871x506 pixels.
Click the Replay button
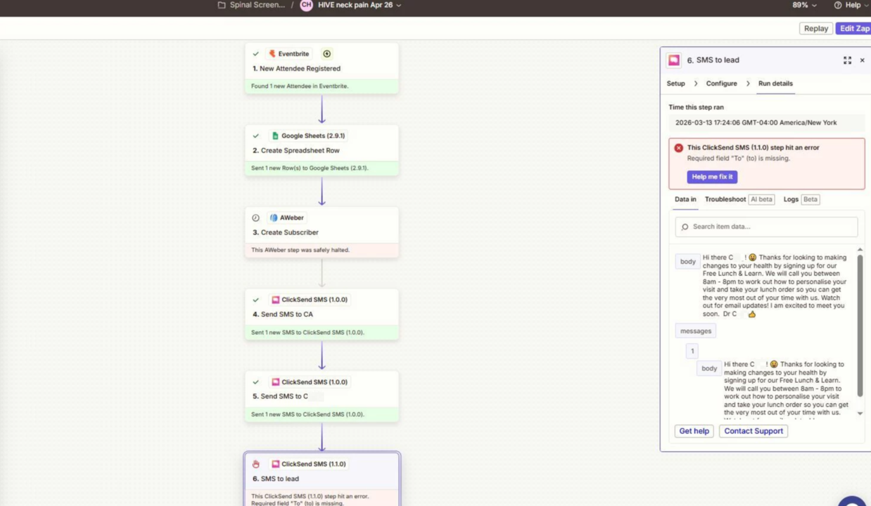(816, 29)
